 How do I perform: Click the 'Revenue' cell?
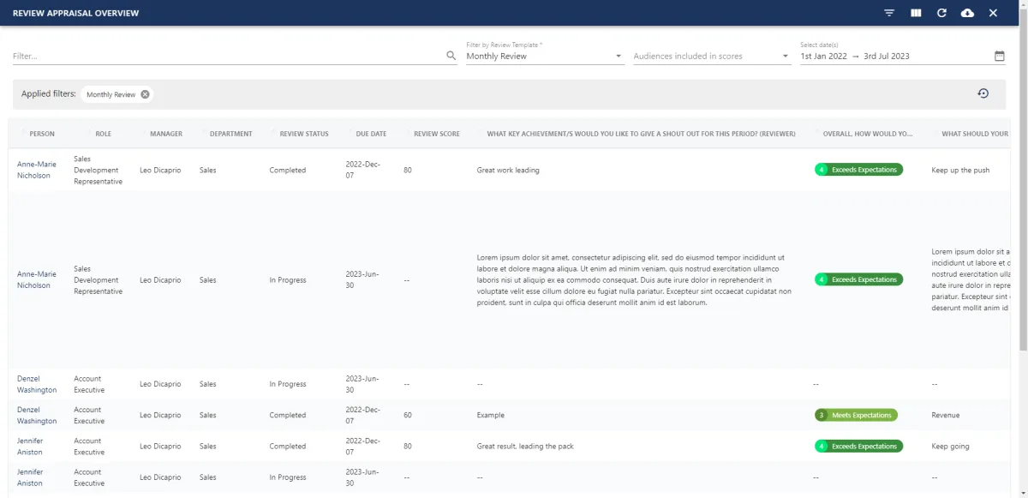tap(946, 415)
